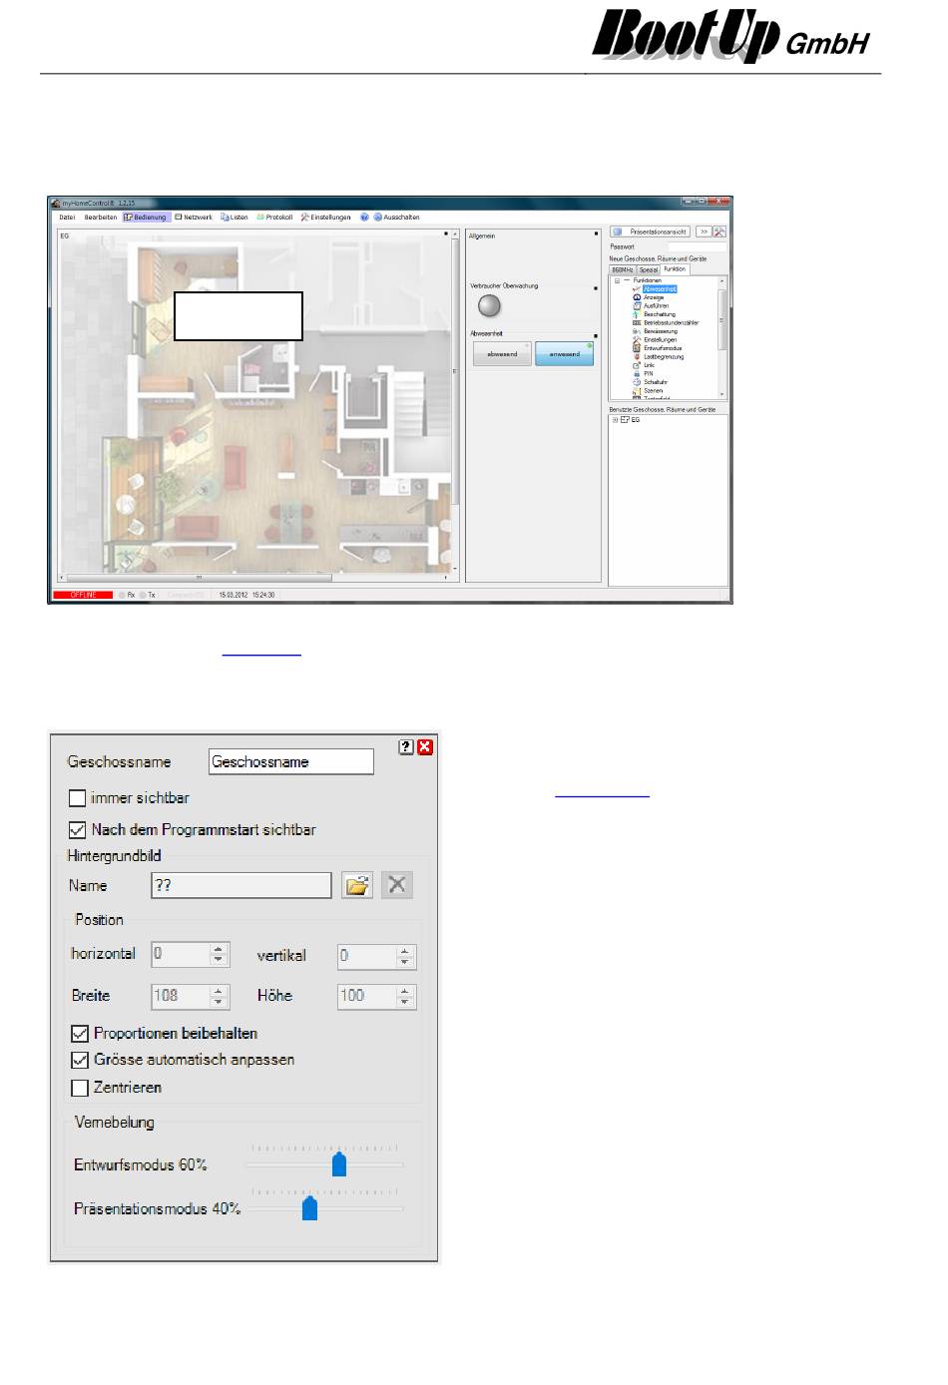Select the Funktionen tree root label

click(x=647, y=280)
